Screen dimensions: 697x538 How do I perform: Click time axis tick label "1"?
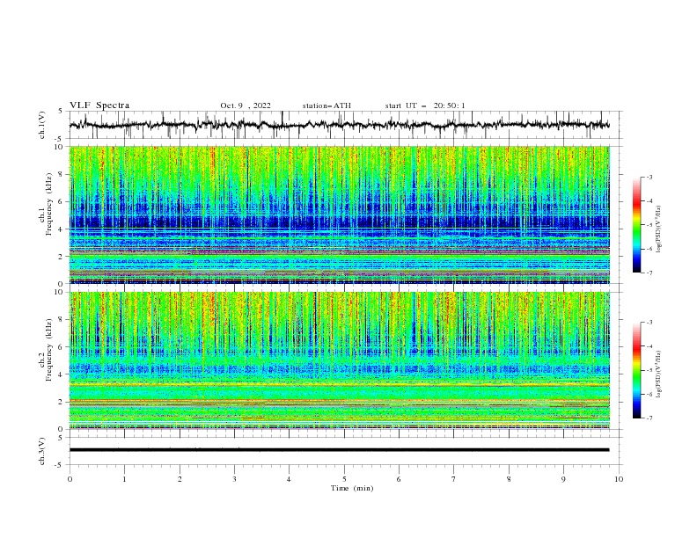(124, 479)
